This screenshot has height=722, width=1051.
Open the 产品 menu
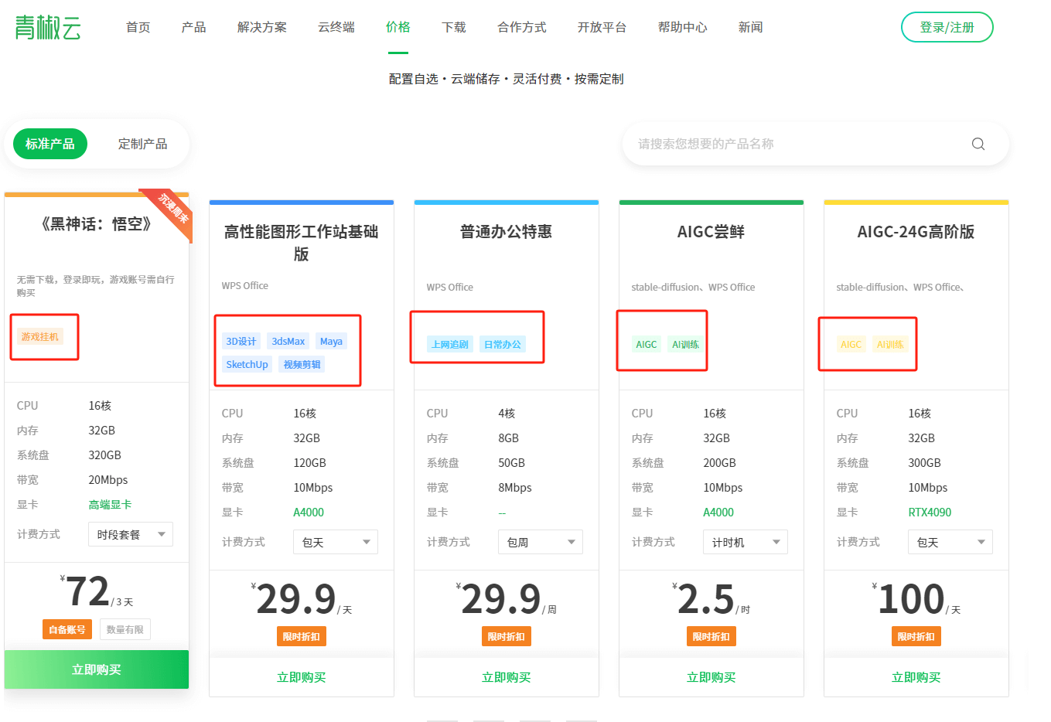(194, 27)
